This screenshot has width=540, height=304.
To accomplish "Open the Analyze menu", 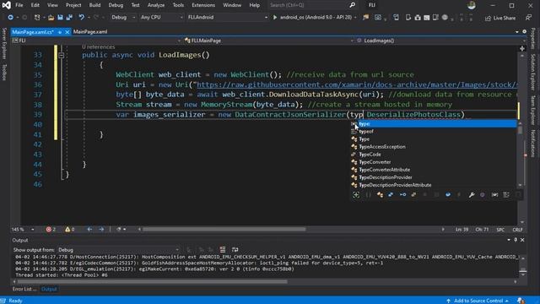I will pyautogui.click(x=155, y=5).
